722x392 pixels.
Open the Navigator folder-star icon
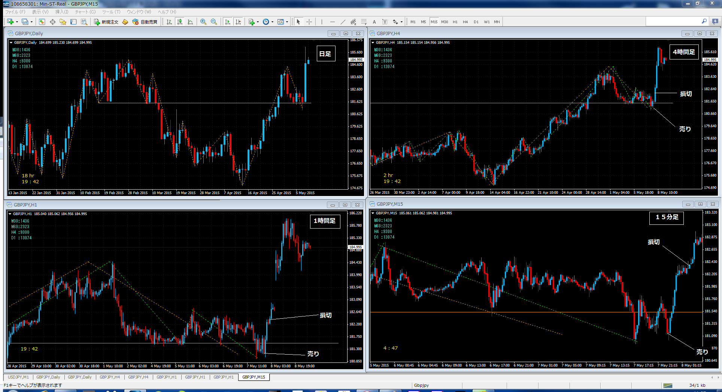[63, 22]
